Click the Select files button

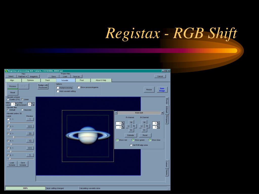pos(11,76)
